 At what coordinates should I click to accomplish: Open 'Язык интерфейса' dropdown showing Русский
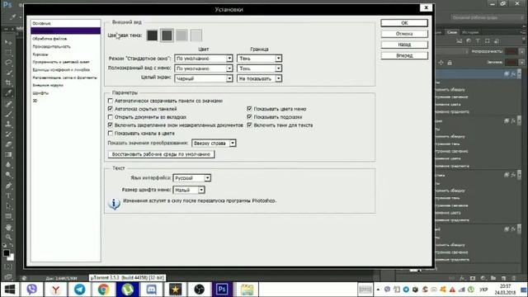click(x=192, y=178)
